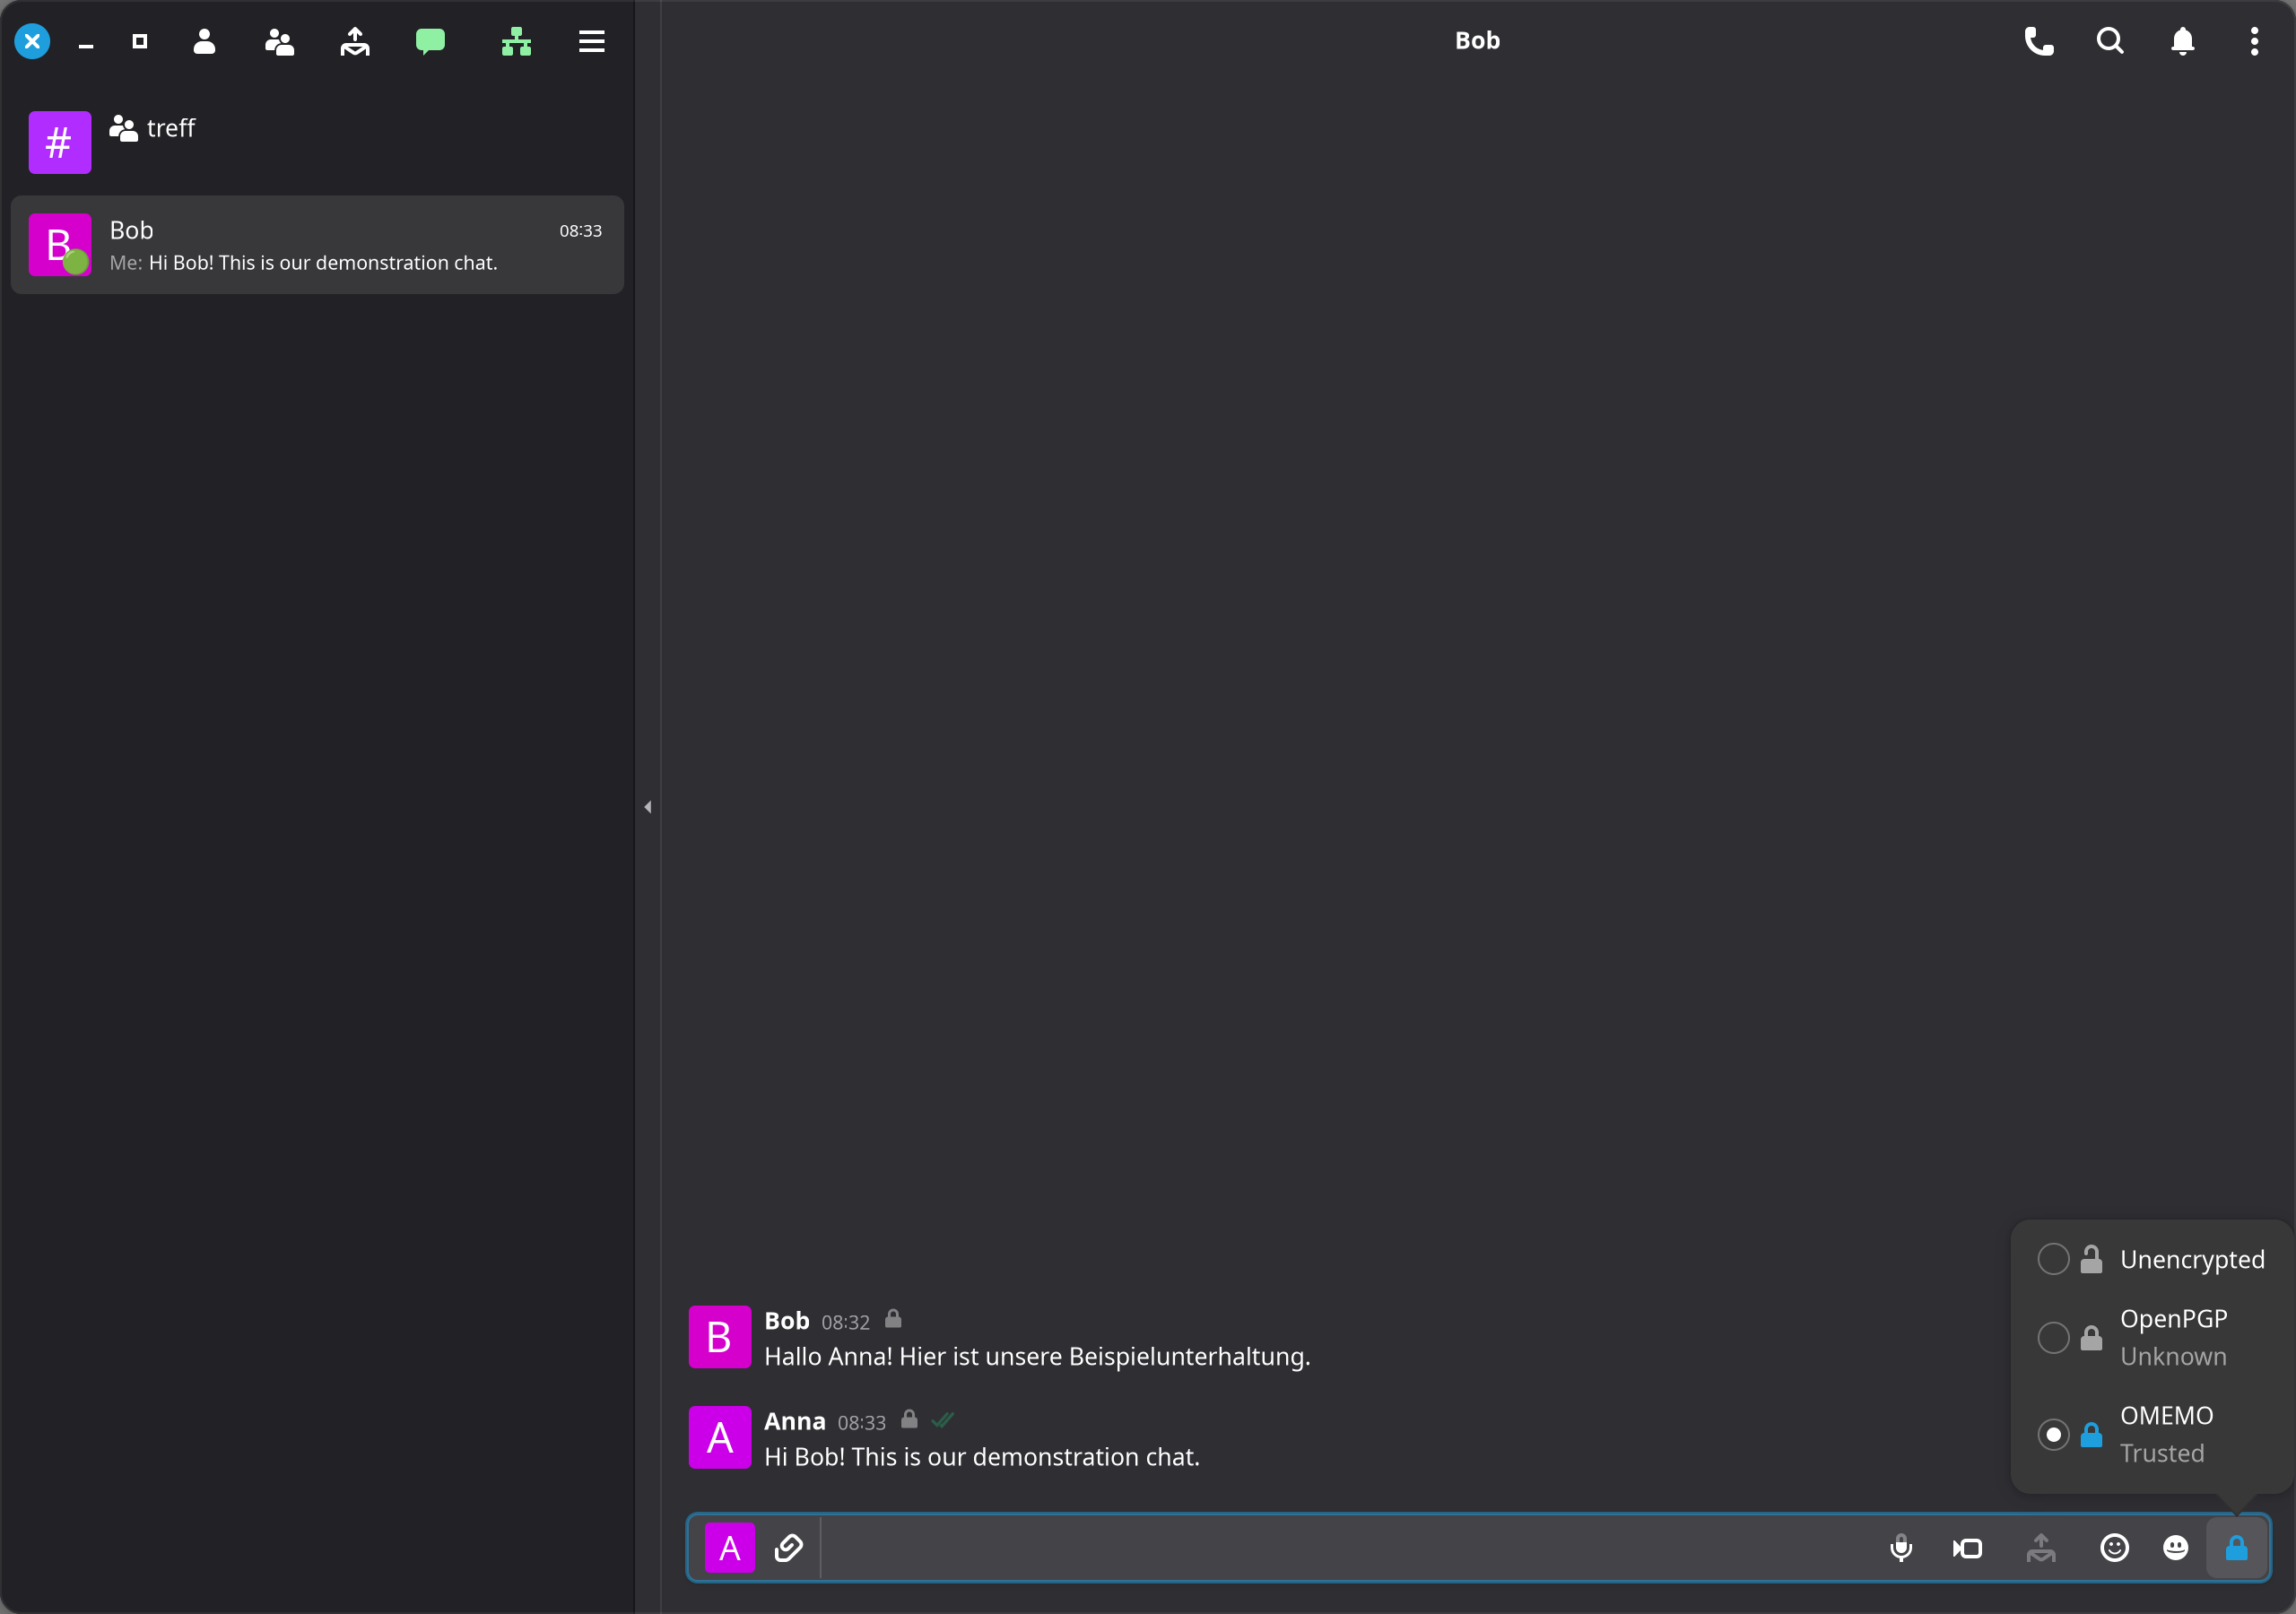Click lock icon on Anna's 08:33 message
This screenshot has width=2296, height=1614.
click(909, 1419)
